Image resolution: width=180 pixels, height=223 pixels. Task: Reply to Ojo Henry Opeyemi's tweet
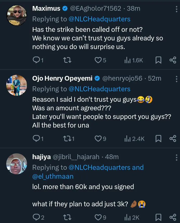click(x=36, y=139)
